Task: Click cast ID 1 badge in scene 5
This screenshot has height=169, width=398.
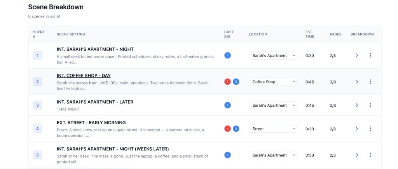Action: (x=227, y=155)
